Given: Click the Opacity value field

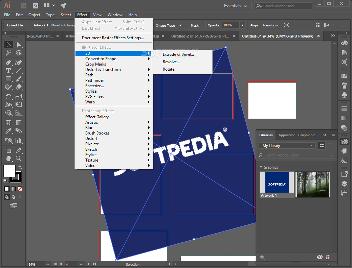Looking at the screenshot, I should tap(230, 25).
